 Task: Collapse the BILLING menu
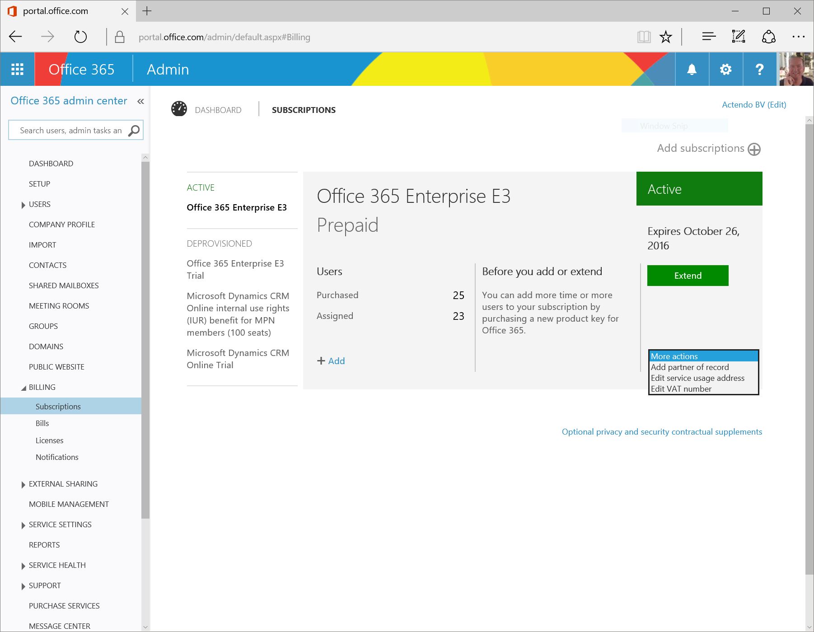click(23, 388)
